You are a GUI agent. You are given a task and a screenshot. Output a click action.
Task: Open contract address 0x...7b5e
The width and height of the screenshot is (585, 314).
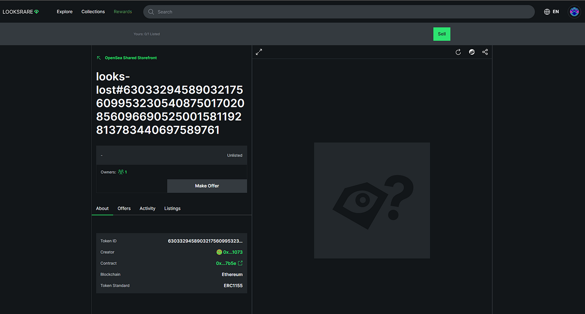pyautogui.click(x=226, y=263)
